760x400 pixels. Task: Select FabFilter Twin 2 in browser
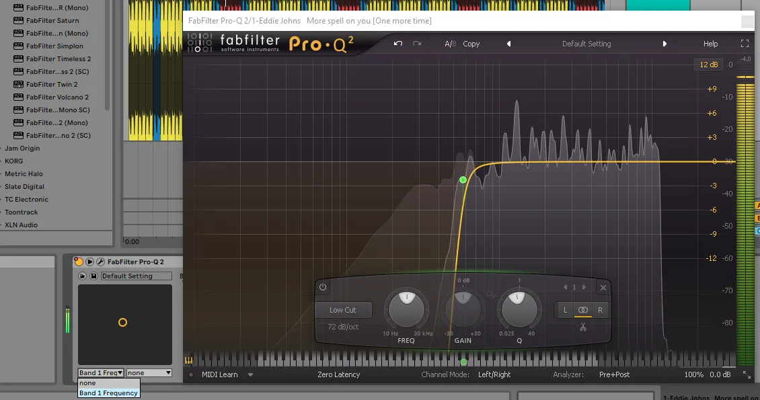[x=52, y=84]
